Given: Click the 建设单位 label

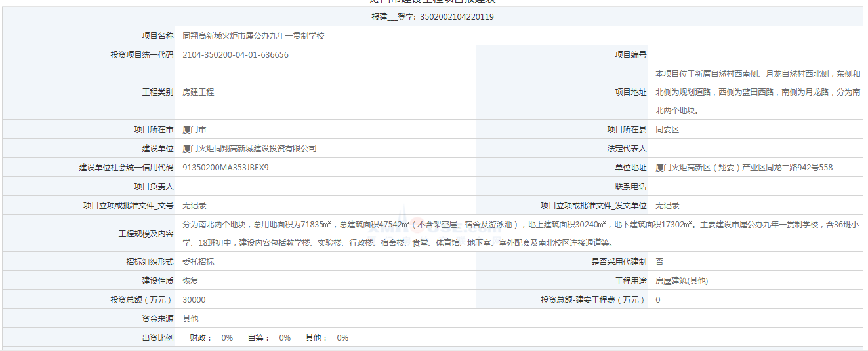Looking at the screenshot, I should point(158,149).
